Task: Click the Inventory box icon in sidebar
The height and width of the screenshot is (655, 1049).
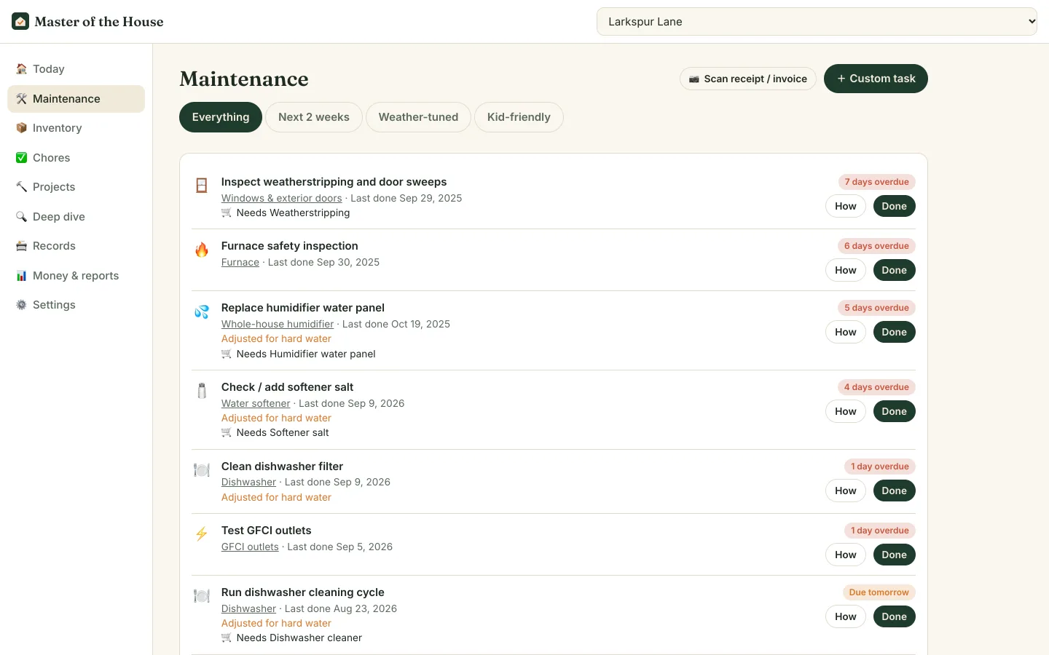Action: click(x=21, y=128)
